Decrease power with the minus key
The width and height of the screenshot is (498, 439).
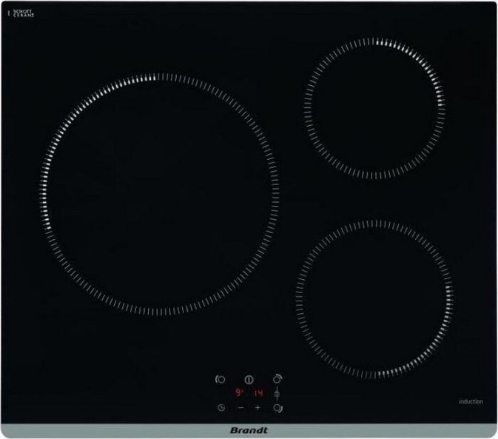240,408
